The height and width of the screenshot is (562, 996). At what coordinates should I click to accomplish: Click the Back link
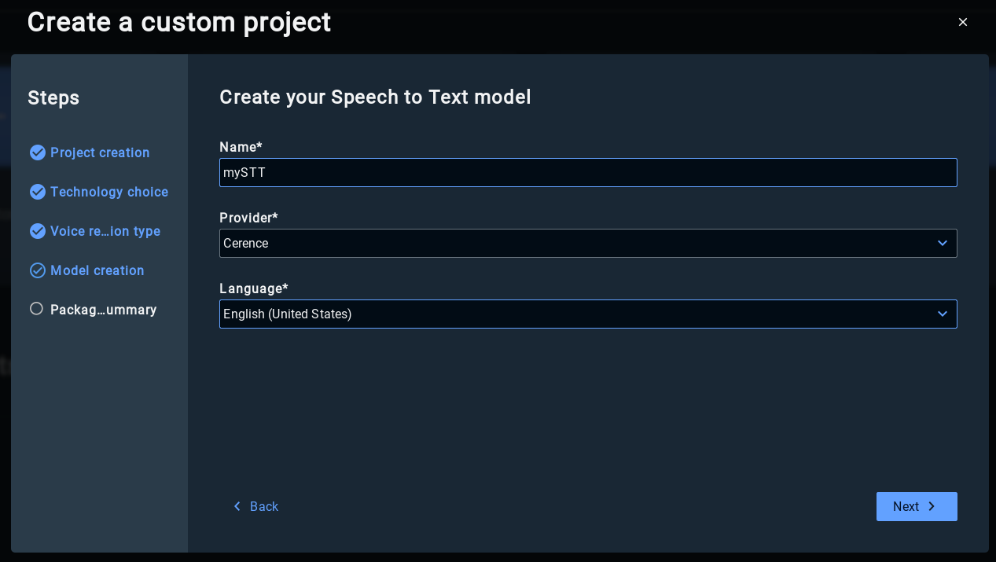(x=264, y=507)
